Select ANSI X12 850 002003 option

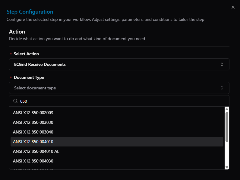(117, 113)
